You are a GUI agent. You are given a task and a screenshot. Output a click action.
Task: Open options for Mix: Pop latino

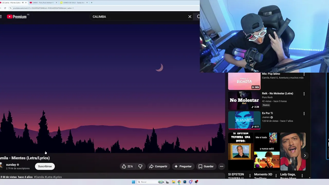[304, 74]
